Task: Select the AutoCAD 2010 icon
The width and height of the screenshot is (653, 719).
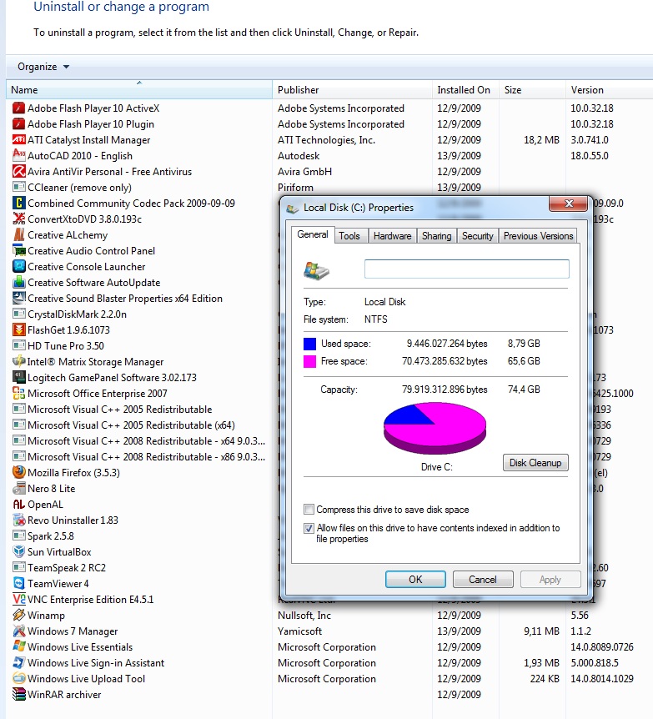Action: 19,156
